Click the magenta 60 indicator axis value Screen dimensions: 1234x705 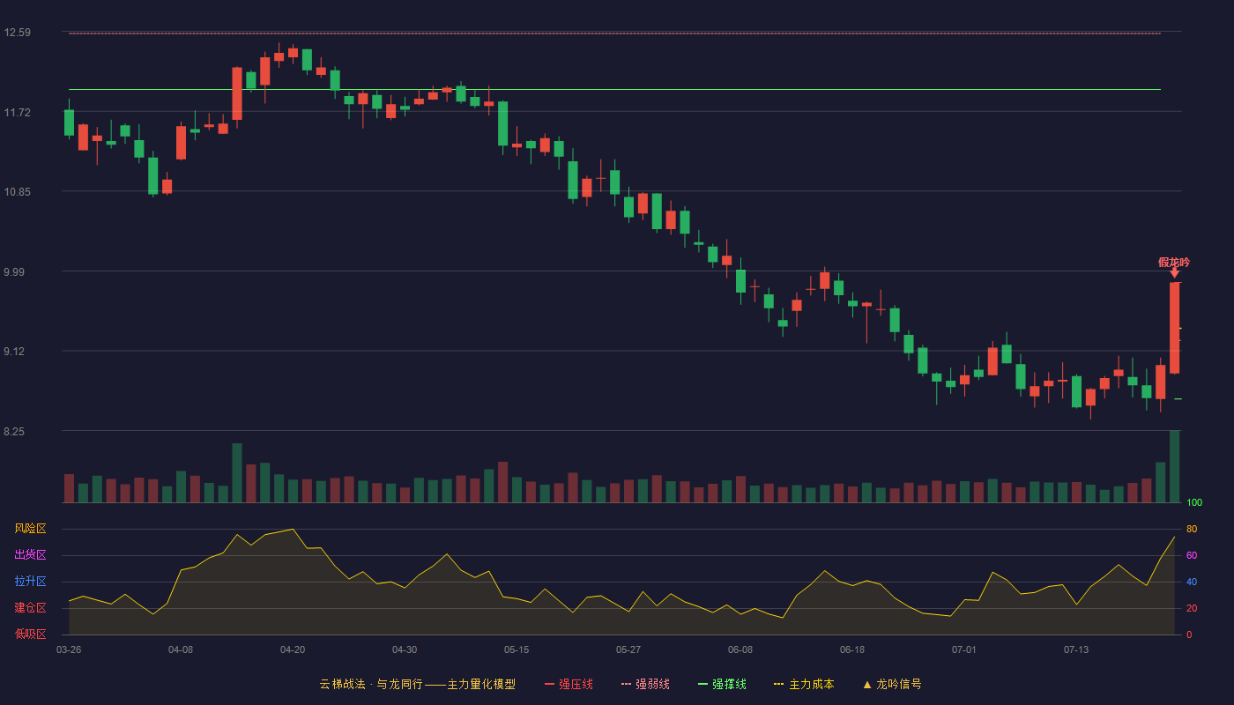coord(1192,555)
